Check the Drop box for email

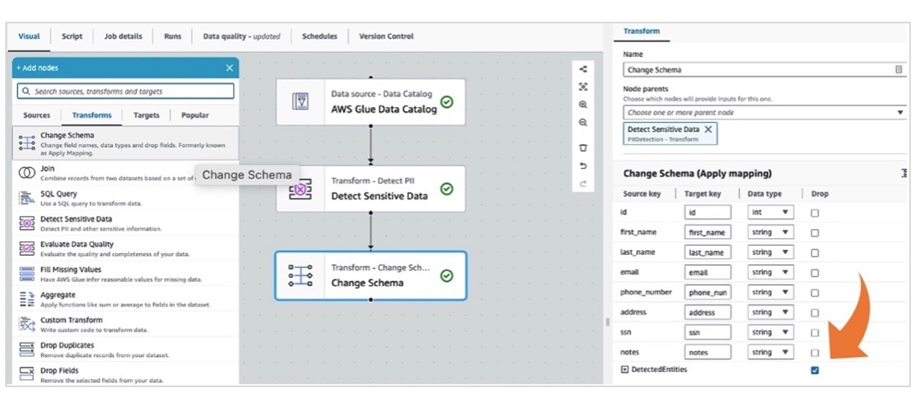815,273
